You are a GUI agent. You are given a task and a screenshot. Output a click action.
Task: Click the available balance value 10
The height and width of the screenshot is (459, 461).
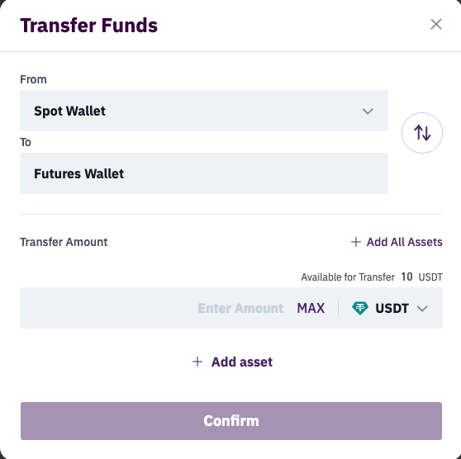point(406,277)
